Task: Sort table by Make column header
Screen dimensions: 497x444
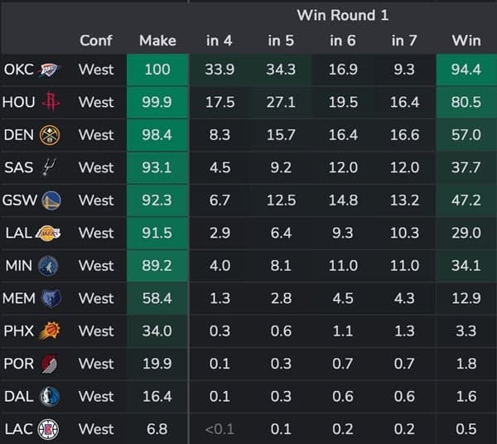Action: point(157,41)
